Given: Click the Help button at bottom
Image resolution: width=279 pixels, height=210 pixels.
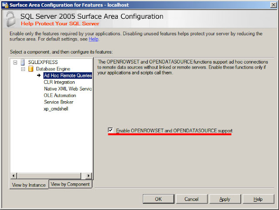Looking at the screenshot, I should [x=258, y=199].
